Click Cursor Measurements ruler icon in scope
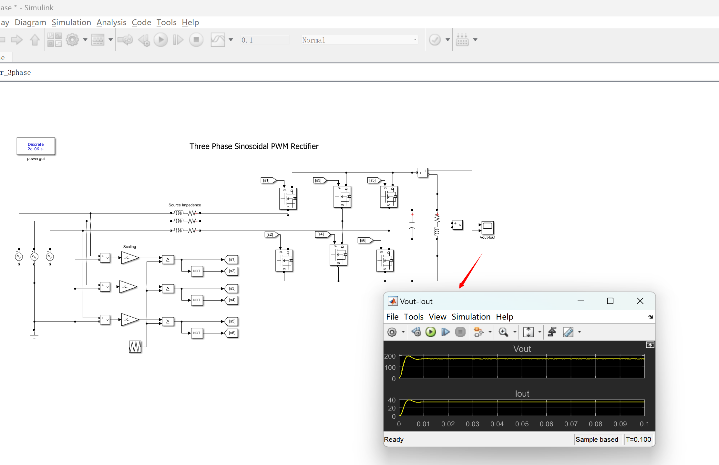This screenshot has height=465, width=719. 568,332
